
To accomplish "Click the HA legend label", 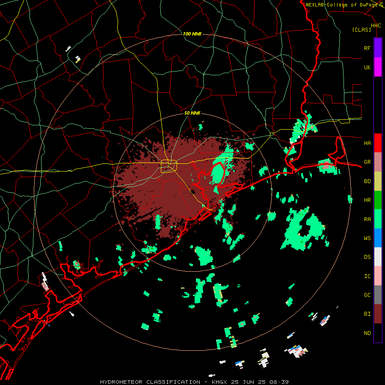I will 367,143.
